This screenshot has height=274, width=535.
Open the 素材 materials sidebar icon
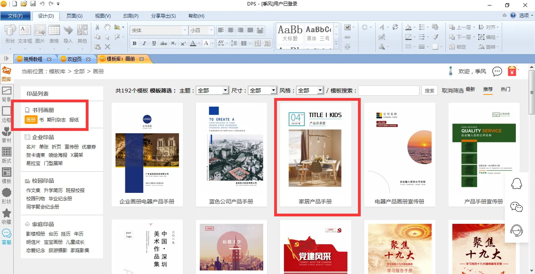(x=6, y=134)
